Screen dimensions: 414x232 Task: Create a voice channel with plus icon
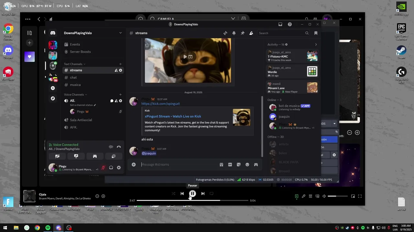click(x=120, y=94)
